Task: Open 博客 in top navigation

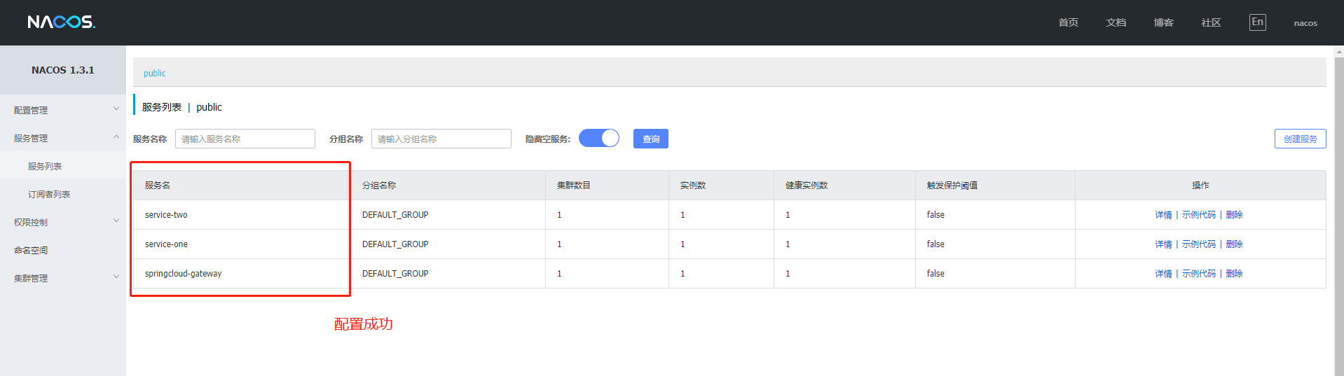Action: (x=1164, y=22)
